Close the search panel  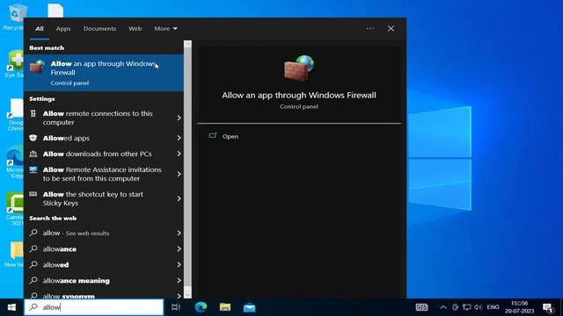click(391, 29)
